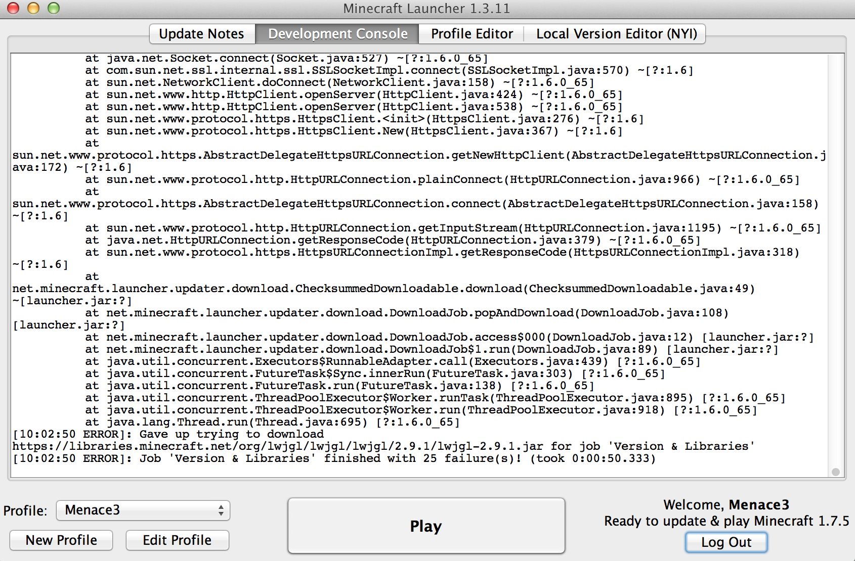This screenshot has height=561, width=855.
Task: Click the 'FutureTask$Sync.innerRun' trace line
Action: [x=375, y=373]
